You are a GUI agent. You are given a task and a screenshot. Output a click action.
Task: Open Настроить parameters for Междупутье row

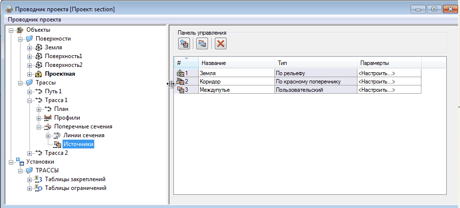pos(376,90)
